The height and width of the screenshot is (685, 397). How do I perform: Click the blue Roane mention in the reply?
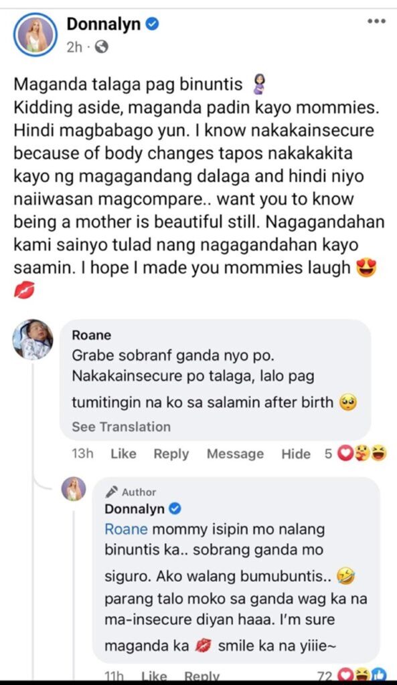click(126, 529)
